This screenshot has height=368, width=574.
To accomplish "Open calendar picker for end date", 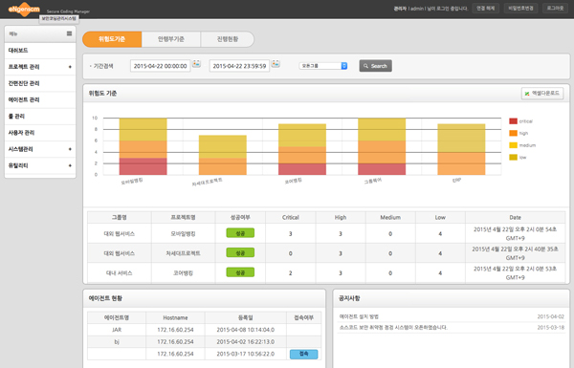I will [x=276, y=64].
